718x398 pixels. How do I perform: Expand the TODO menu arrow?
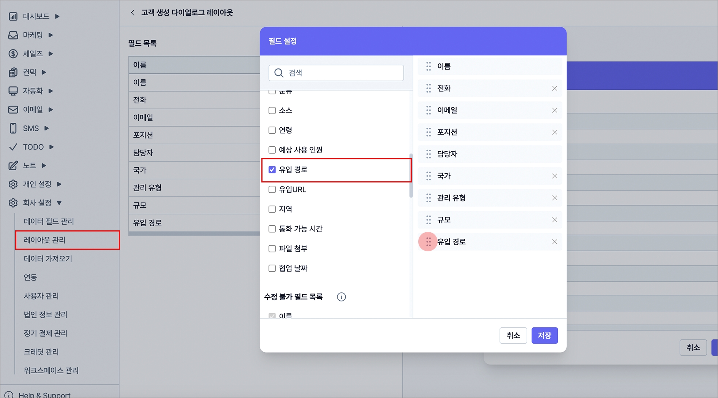pyautogui.click(x=51, y=147)
